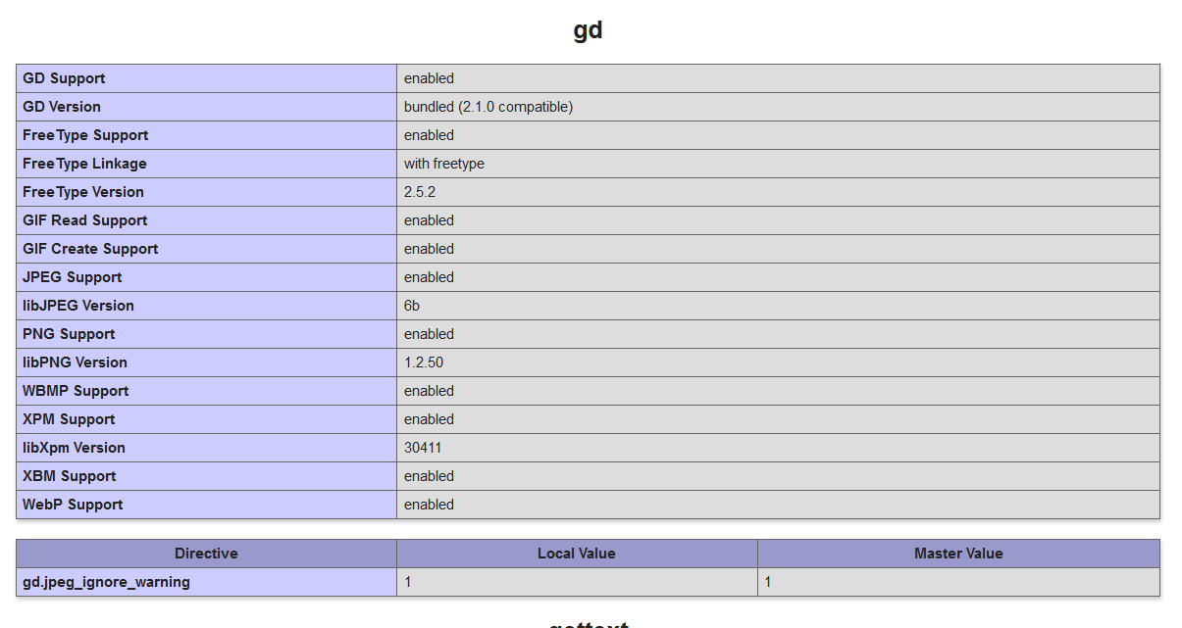Select the FreeType Support label
Screen dimensions: 1182x628
[x=84, y=135]
